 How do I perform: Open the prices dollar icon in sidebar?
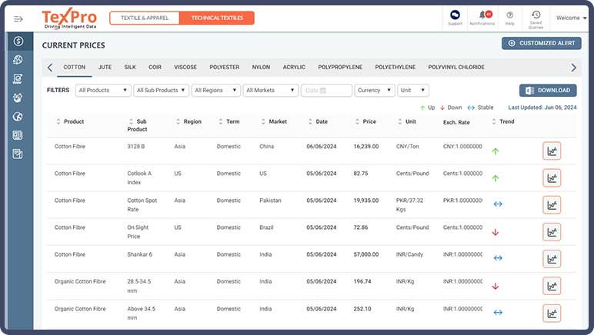(x=18, y=41)
